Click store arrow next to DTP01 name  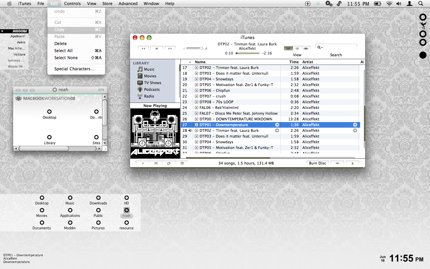[x=277, y=125]
